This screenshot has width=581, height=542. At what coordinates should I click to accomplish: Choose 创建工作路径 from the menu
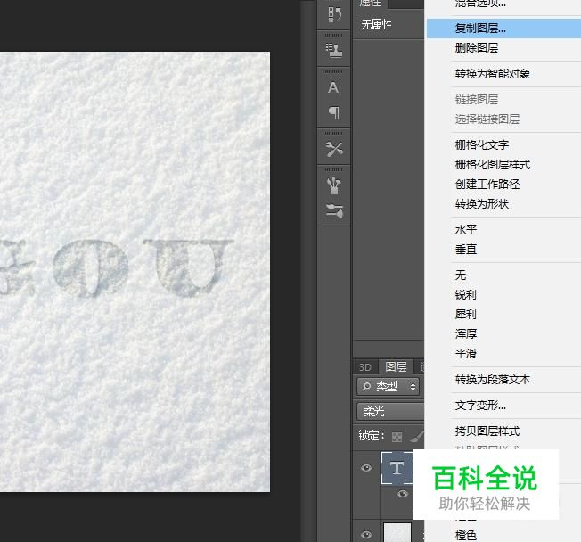click(487, 185)
